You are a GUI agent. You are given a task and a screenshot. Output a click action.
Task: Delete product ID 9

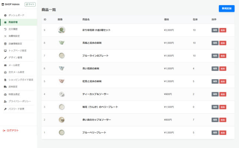(223, 30)
